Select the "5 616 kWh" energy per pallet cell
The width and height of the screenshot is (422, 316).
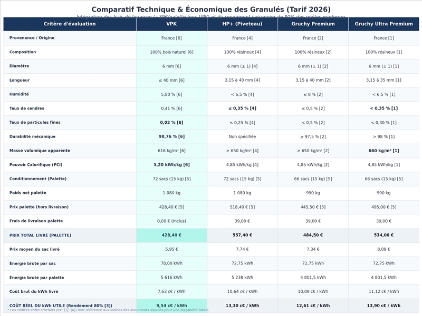click(x=171, y=278)
